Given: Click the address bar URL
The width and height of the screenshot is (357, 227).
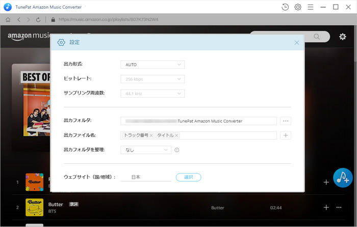Looking at the screenshot, I should (108, 19).
